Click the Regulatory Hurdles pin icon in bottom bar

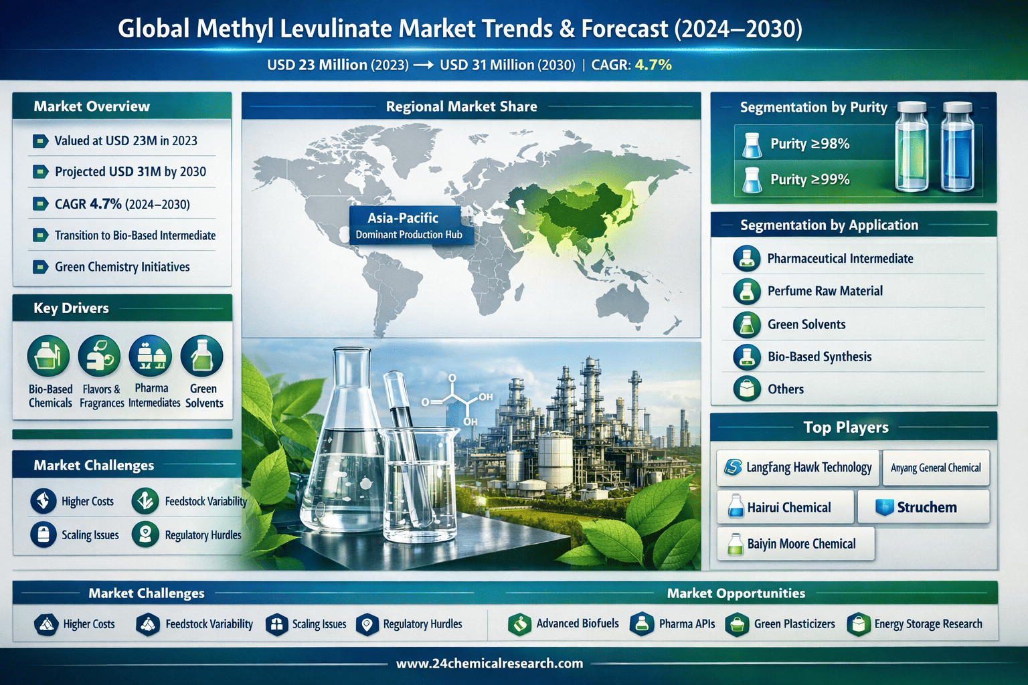[367, 624]
